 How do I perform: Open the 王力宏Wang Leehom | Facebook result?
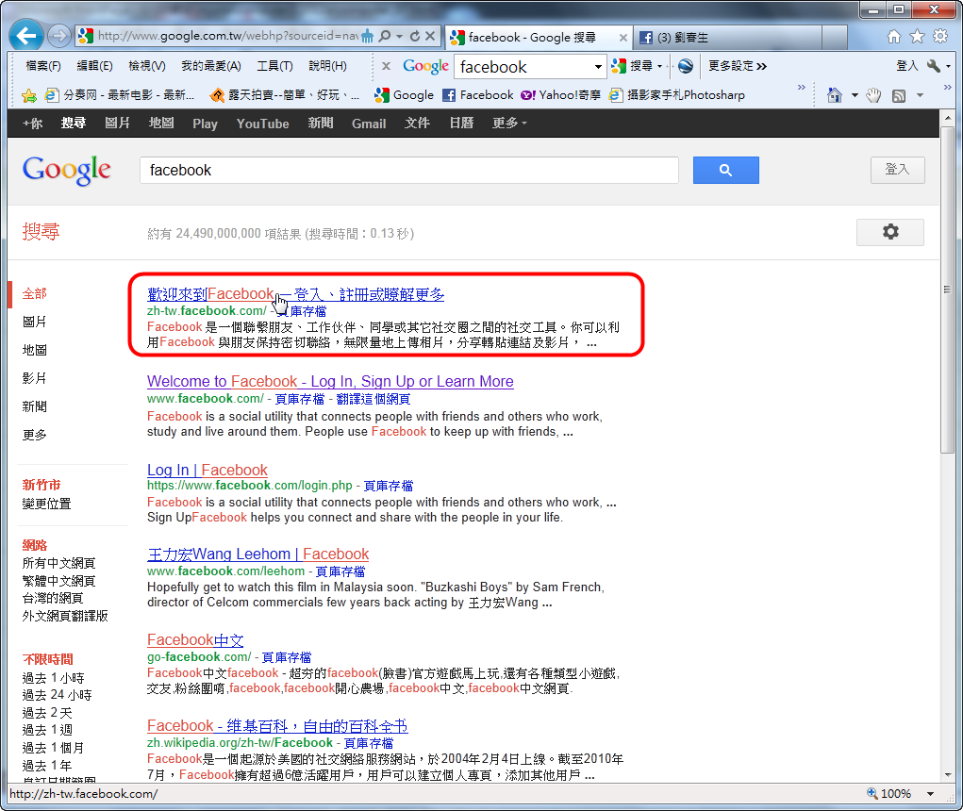[x=257, y=554]
